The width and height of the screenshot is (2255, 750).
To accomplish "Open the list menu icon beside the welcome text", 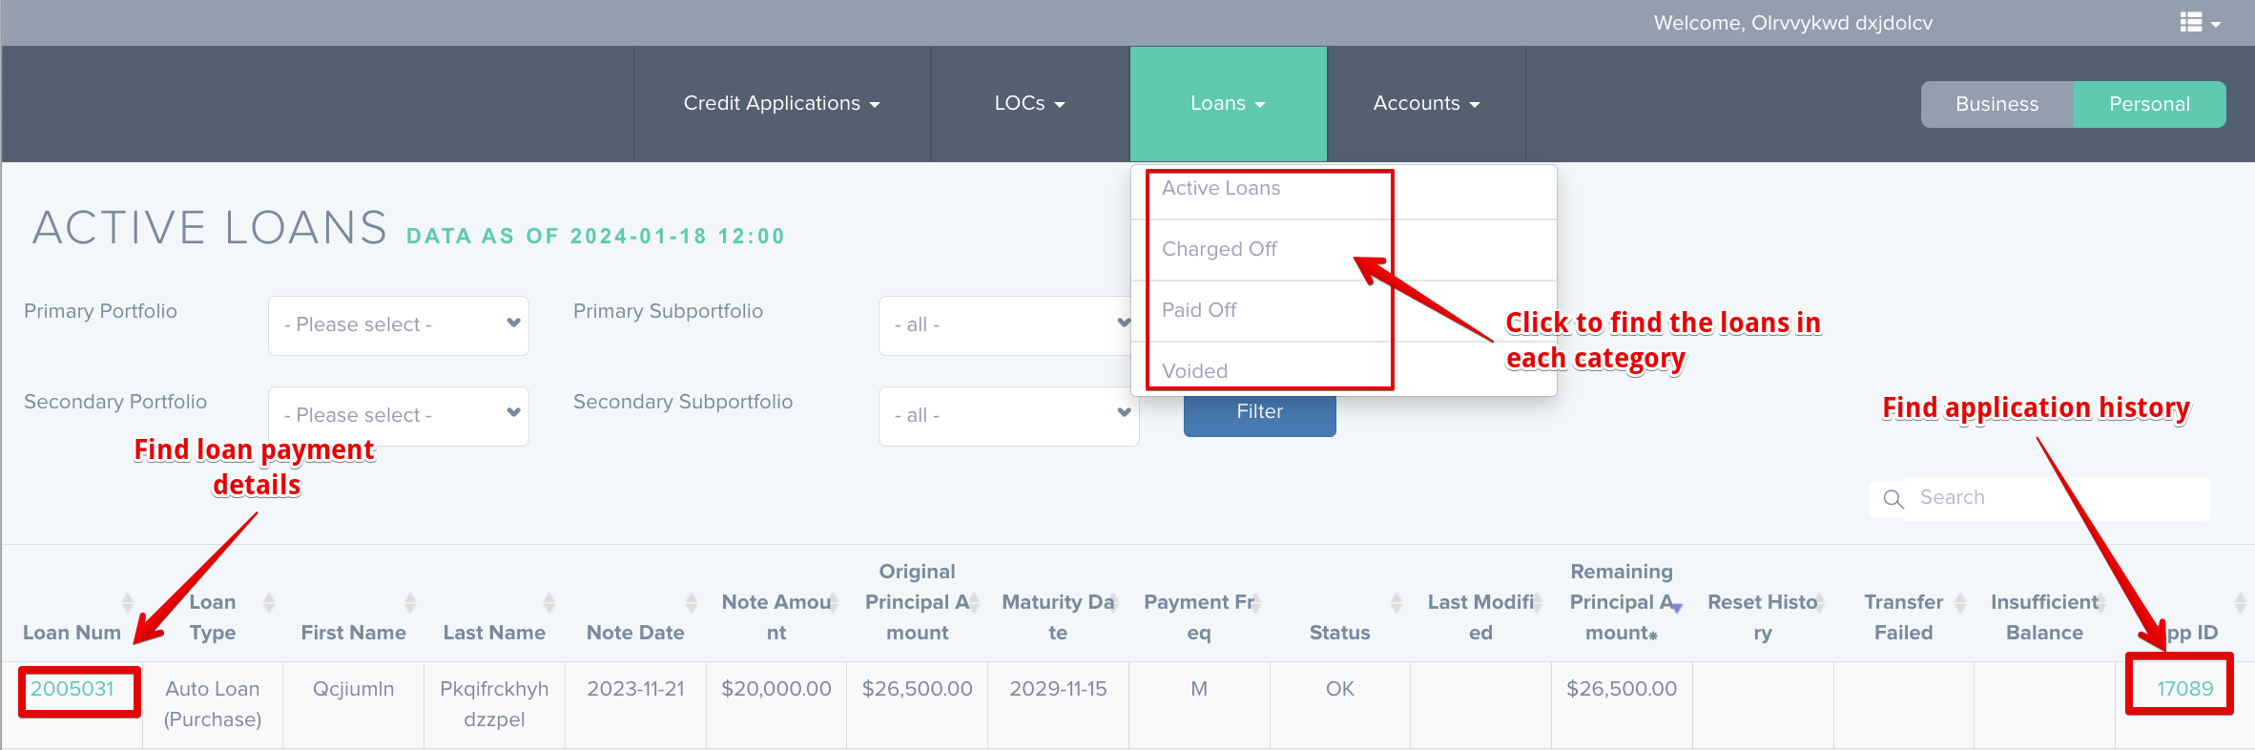I will pos(2200,22).
